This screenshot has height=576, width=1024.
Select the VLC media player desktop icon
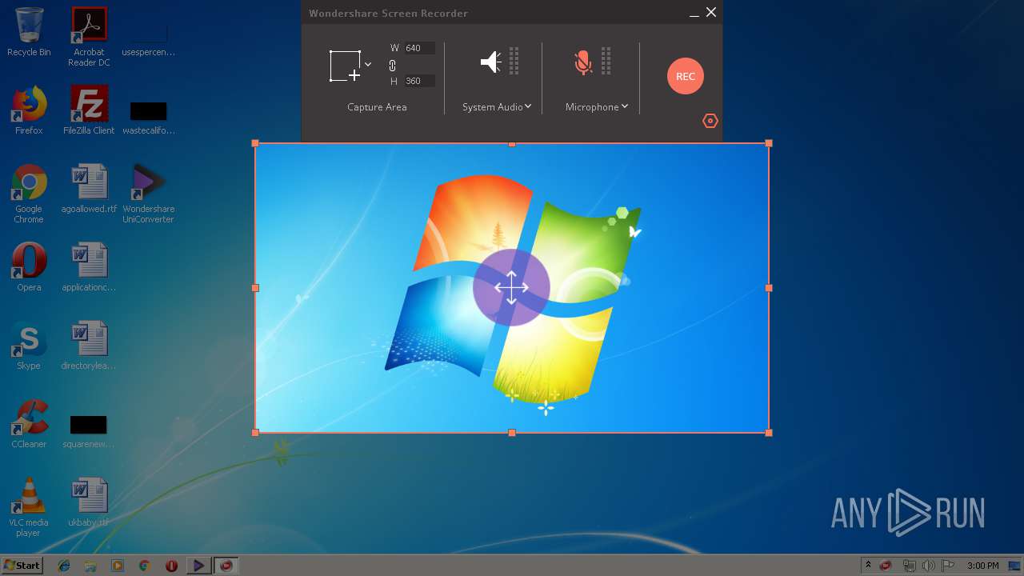[x=29, y=507]
